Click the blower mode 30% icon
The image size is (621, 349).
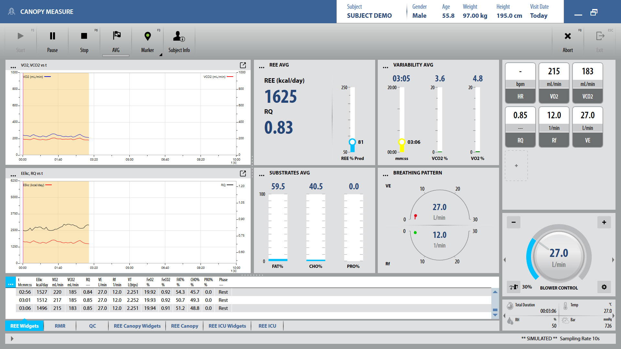pos(513,287)
